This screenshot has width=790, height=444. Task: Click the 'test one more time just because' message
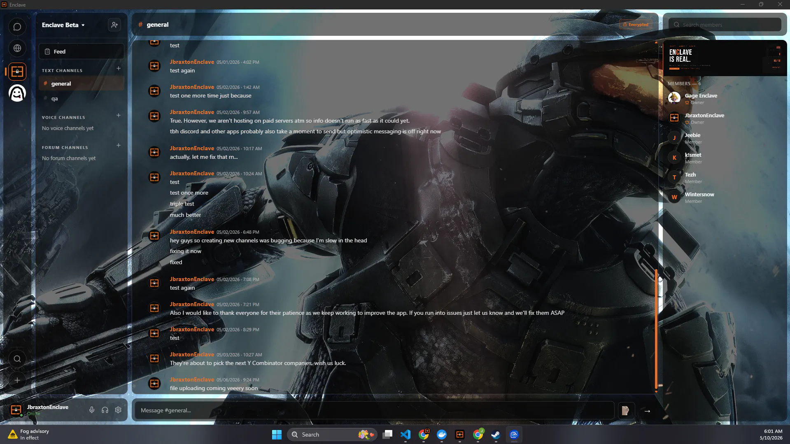point(210,95)
